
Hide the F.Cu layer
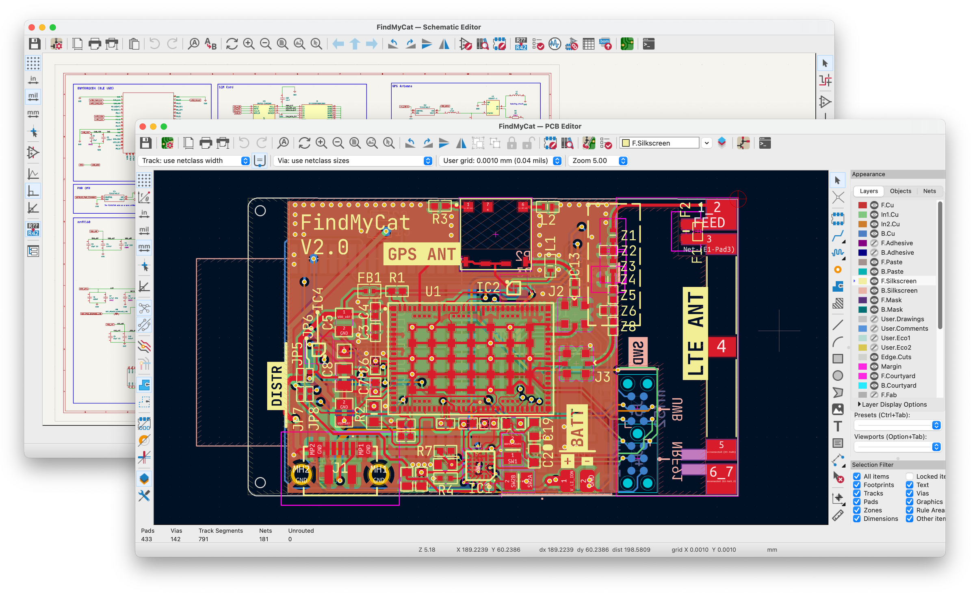(874, 205)
